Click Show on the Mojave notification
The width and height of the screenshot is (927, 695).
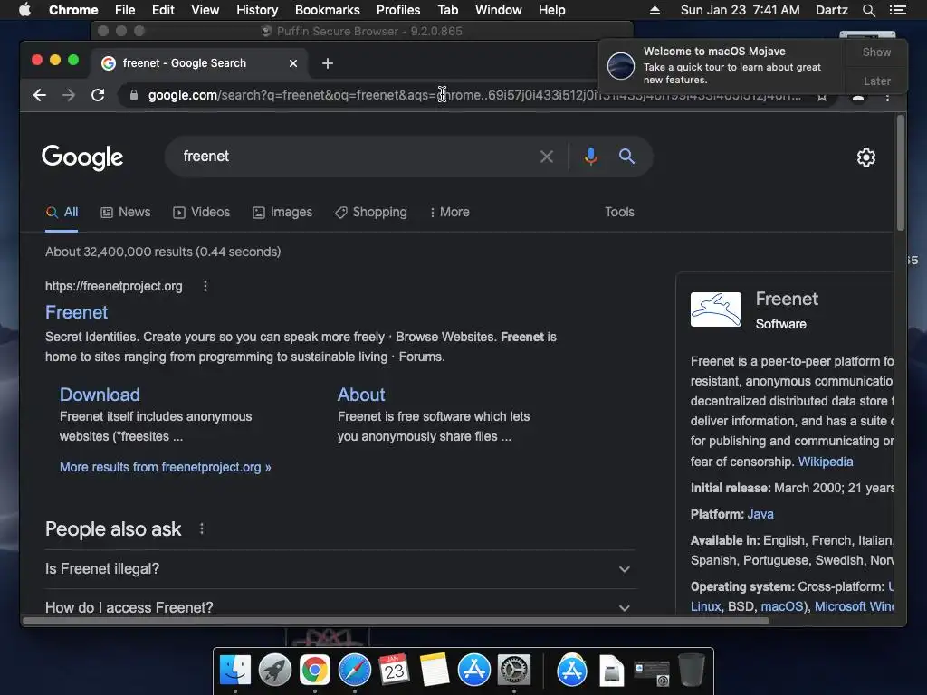pyautogui.click(x=876, y=52)
